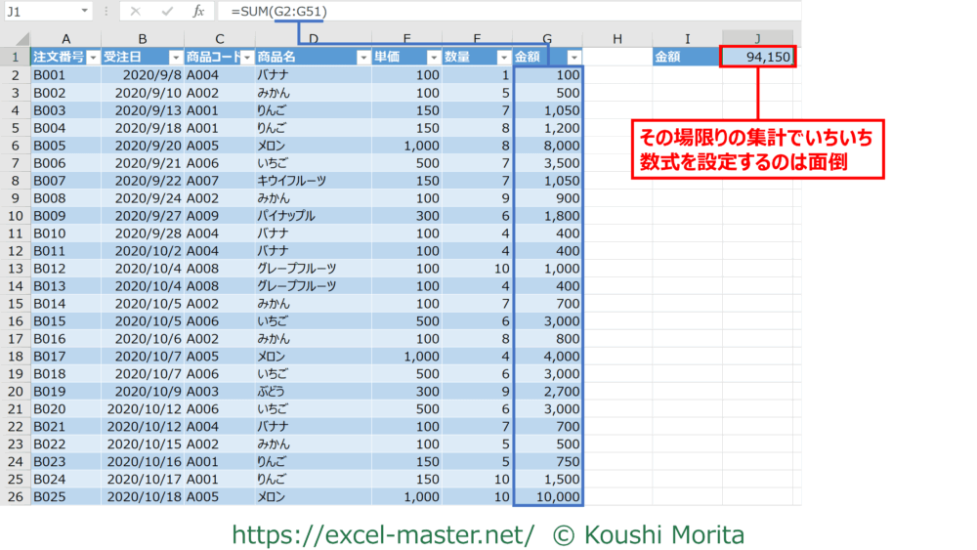Click the formula bar showing =SUM(G2:G51)
Image resolution: width=977 pixels, height=550 pixels.
coord(488,11)
